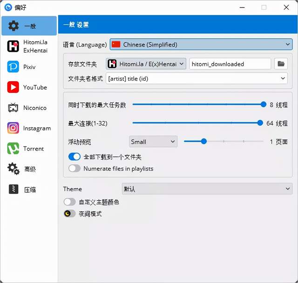Click the hitomi_downloaded folder text field

tap(230, 64)
